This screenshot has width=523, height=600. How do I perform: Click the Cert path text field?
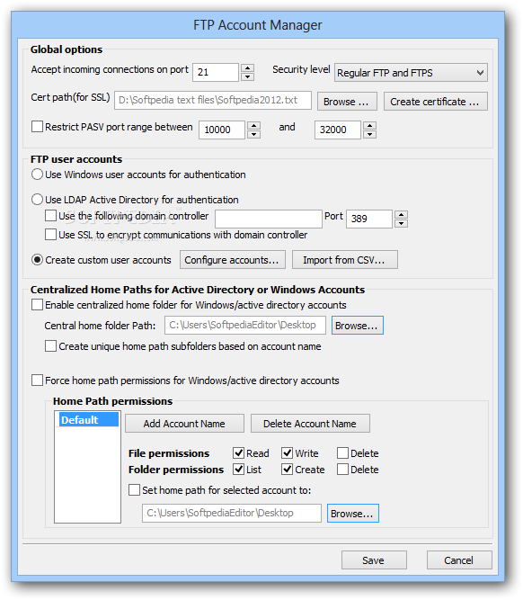213,100
